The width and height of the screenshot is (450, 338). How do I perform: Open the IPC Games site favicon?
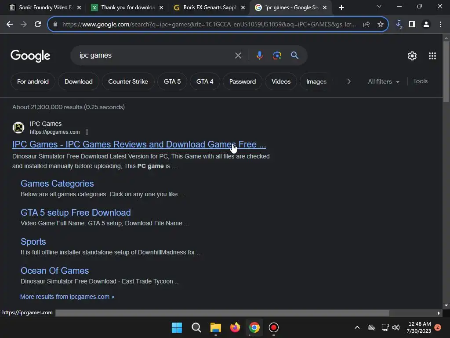tap(18, 127)
